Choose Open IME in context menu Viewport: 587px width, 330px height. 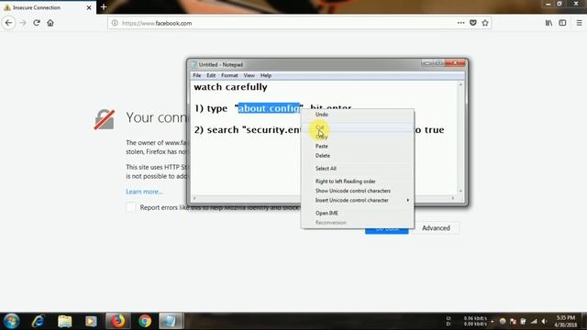pyautogui.click(x=358, y=214)
